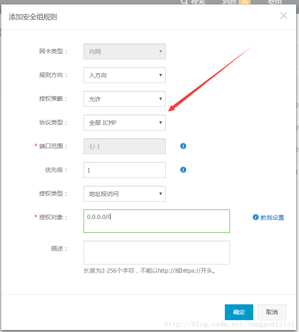Image resolution: width=299 pixels, height=332 pixels.
Task: Click the orange 26 message count badge
Action: (245, 2)
